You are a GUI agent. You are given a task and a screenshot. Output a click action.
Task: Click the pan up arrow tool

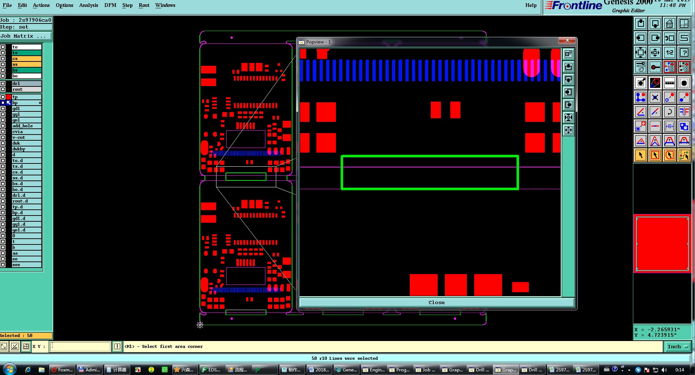pos(641,24)
